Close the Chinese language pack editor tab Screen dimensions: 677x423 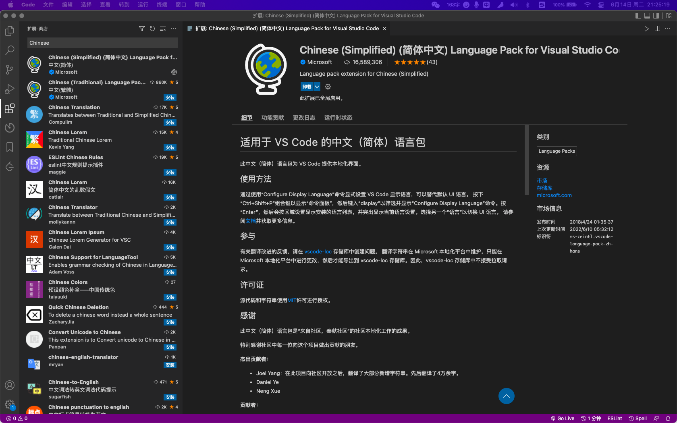click(x=384, y=29)
